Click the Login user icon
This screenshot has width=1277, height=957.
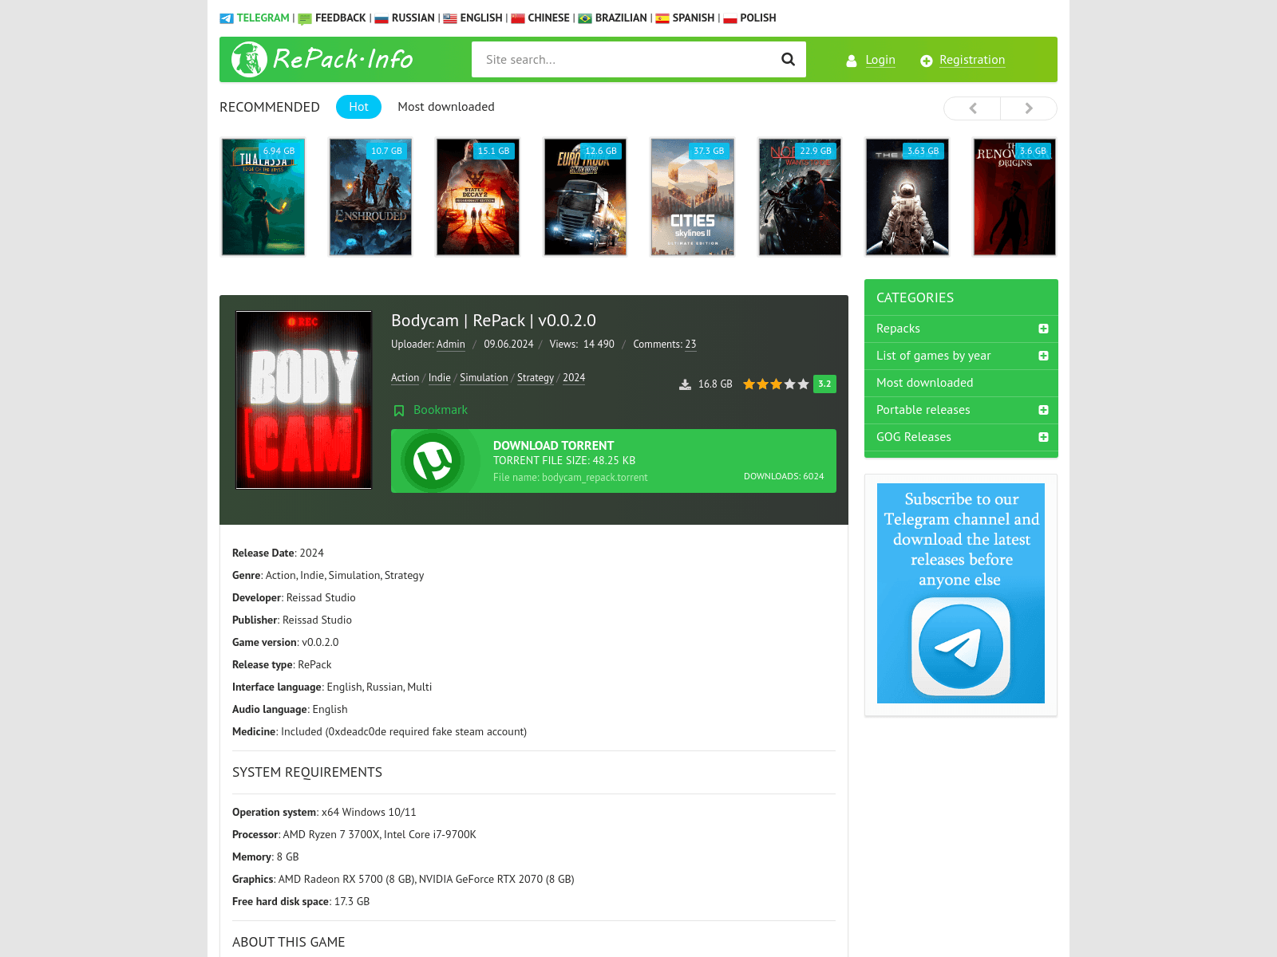[x=852, y=61]
